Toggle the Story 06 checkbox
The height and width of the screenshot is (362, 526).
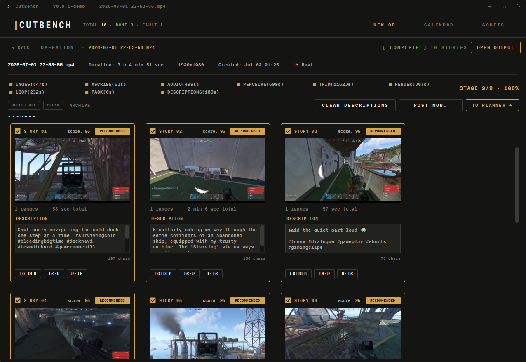pos(288,300)
